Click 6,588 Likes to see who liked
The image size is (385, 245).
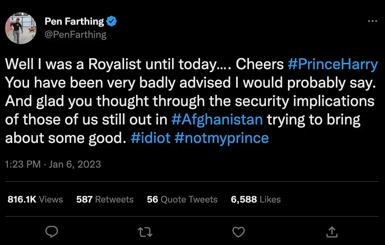click(x=256, y=199)
